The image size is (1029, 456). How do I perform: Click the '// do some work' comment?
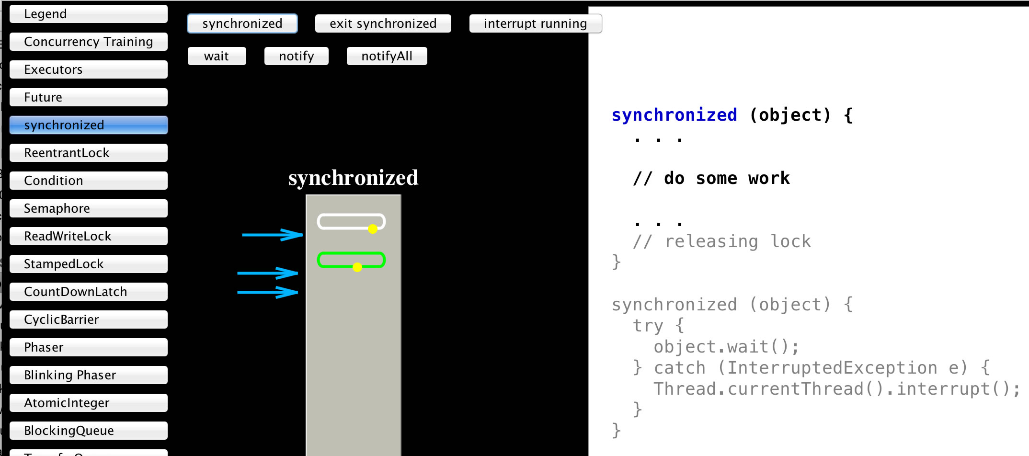click(711, 178)
